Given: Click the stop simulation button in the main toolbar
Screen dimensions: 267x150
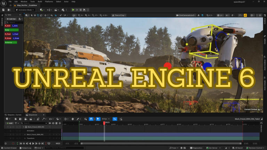Looking at the screenshot, I should pos(81,10).
